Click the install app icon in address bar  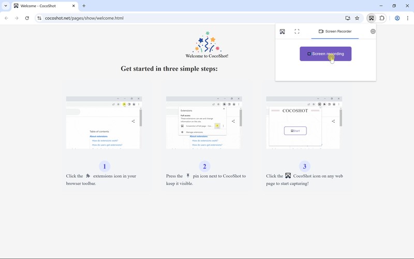348,18
